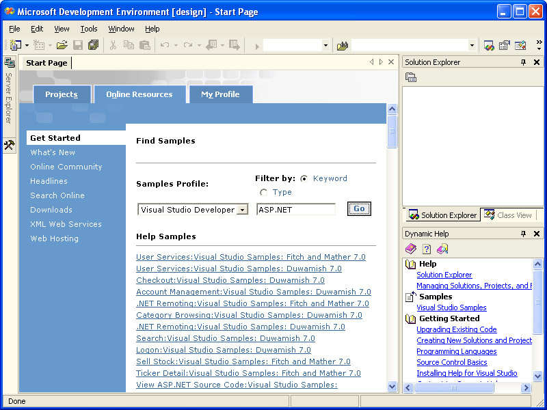This screenshot has height=410, width=547.
Task: Switch to the My Profile tab
Action: 220,94
